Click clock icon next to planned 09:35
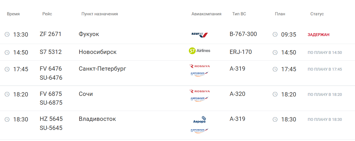The height and width of the screenshot is (141, 355). [275, 35]
